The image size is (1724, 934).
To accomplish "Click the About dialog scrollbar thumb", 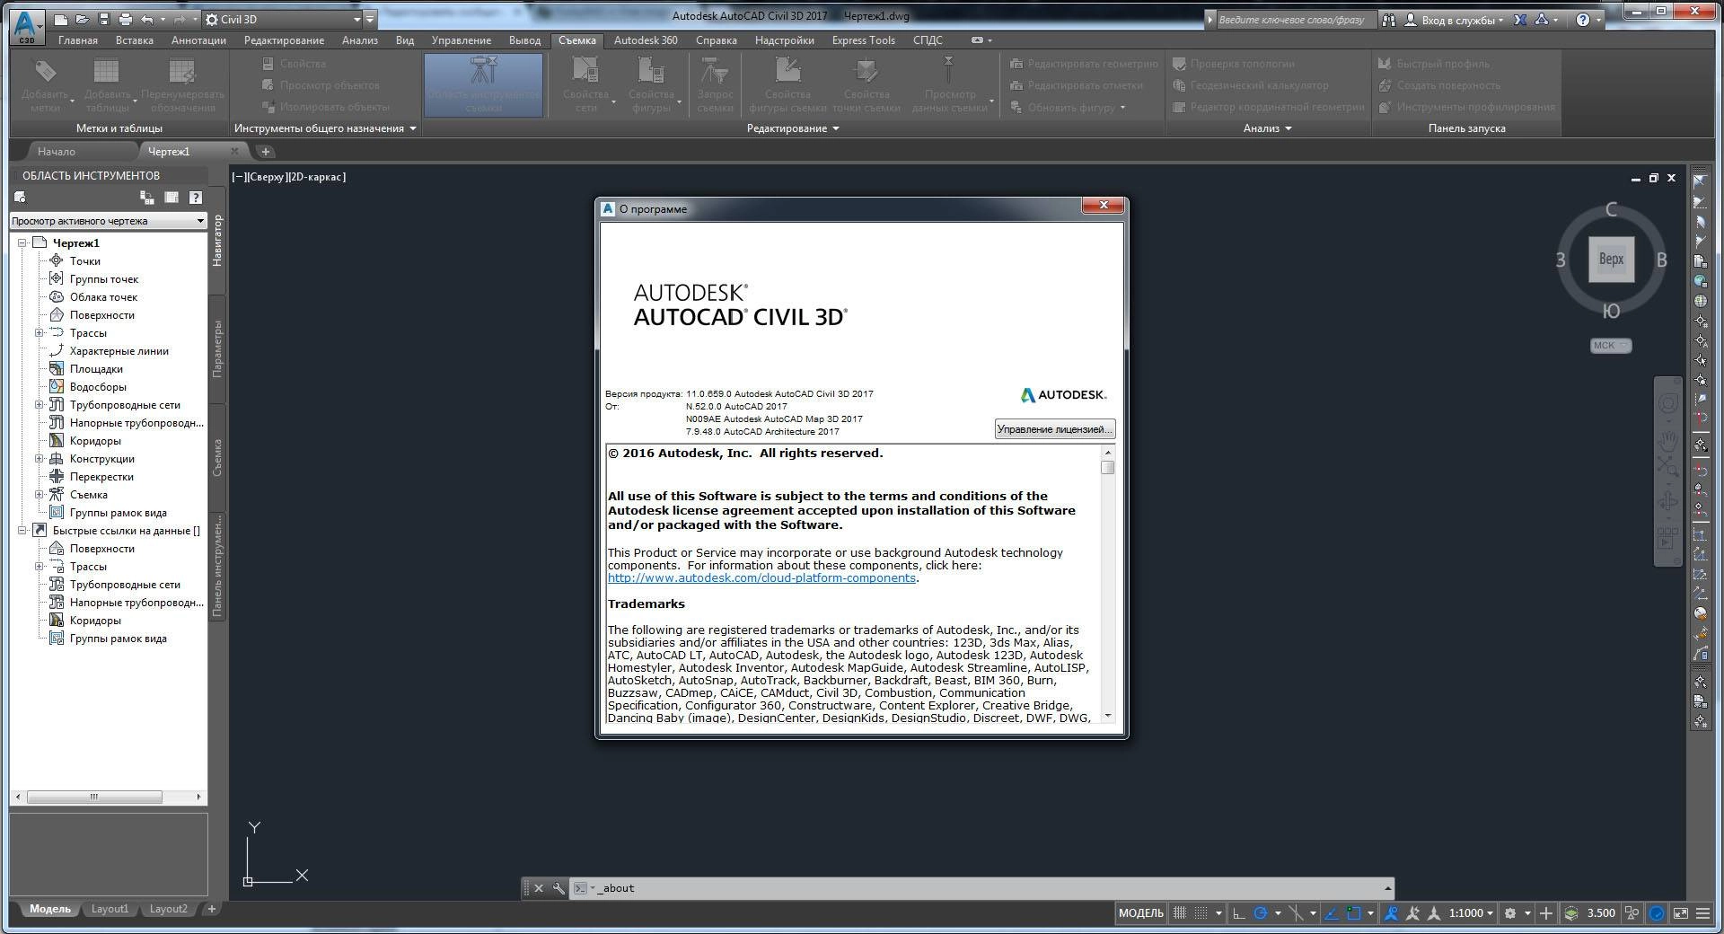I will (x=1107, y=468).
